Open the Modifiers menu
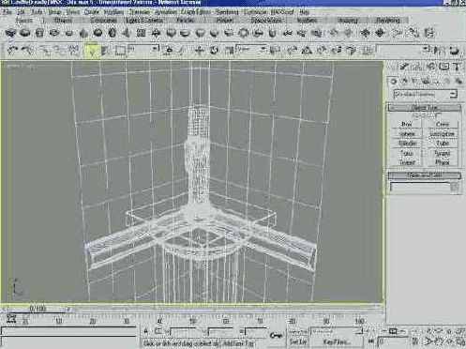466x349 pixels. pyautogui.click(x=113, y=12)
